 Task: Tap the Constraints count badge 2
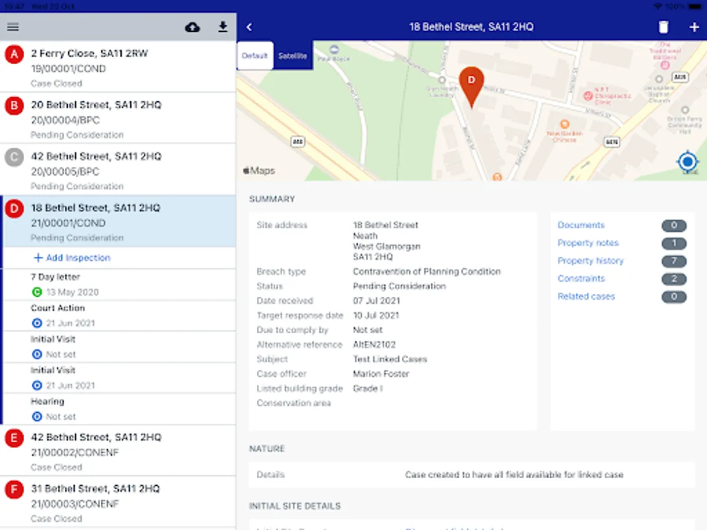coord(674,279)
